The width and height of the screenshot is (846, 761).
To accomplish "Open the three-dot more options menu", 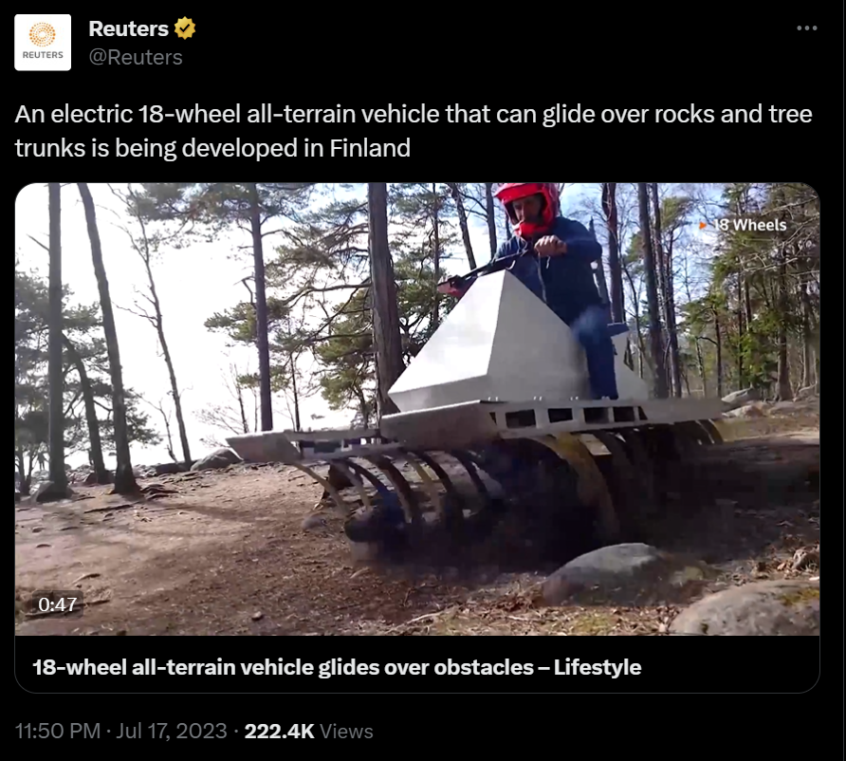I will (x=806, y=28).
